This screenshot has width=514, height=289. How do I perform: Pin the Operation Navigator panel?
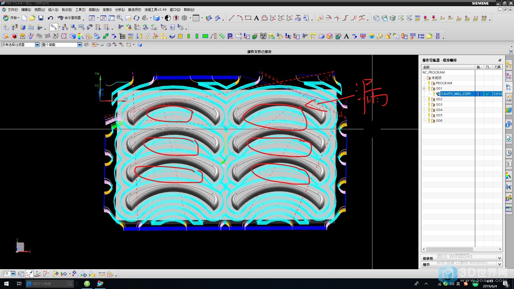pyautogui.click(x=500, y=60)
